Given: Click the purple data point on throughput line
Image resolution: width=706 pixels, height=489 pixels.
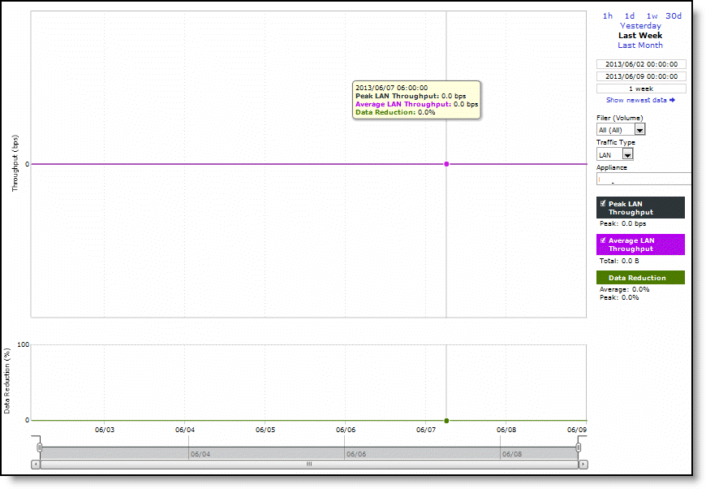Looking at the screenshot, I should coord(446,164).
